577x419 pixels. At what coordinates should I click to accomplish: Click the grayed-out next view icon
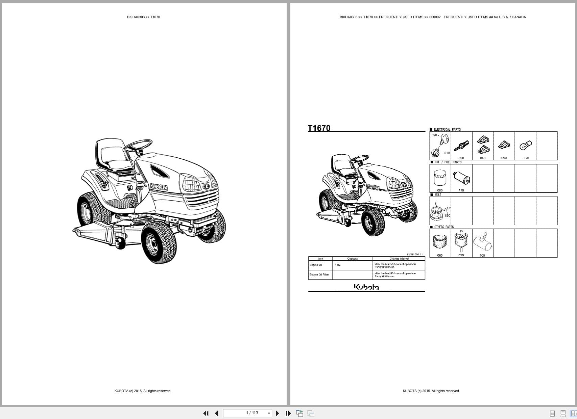[x=311, y=413]
